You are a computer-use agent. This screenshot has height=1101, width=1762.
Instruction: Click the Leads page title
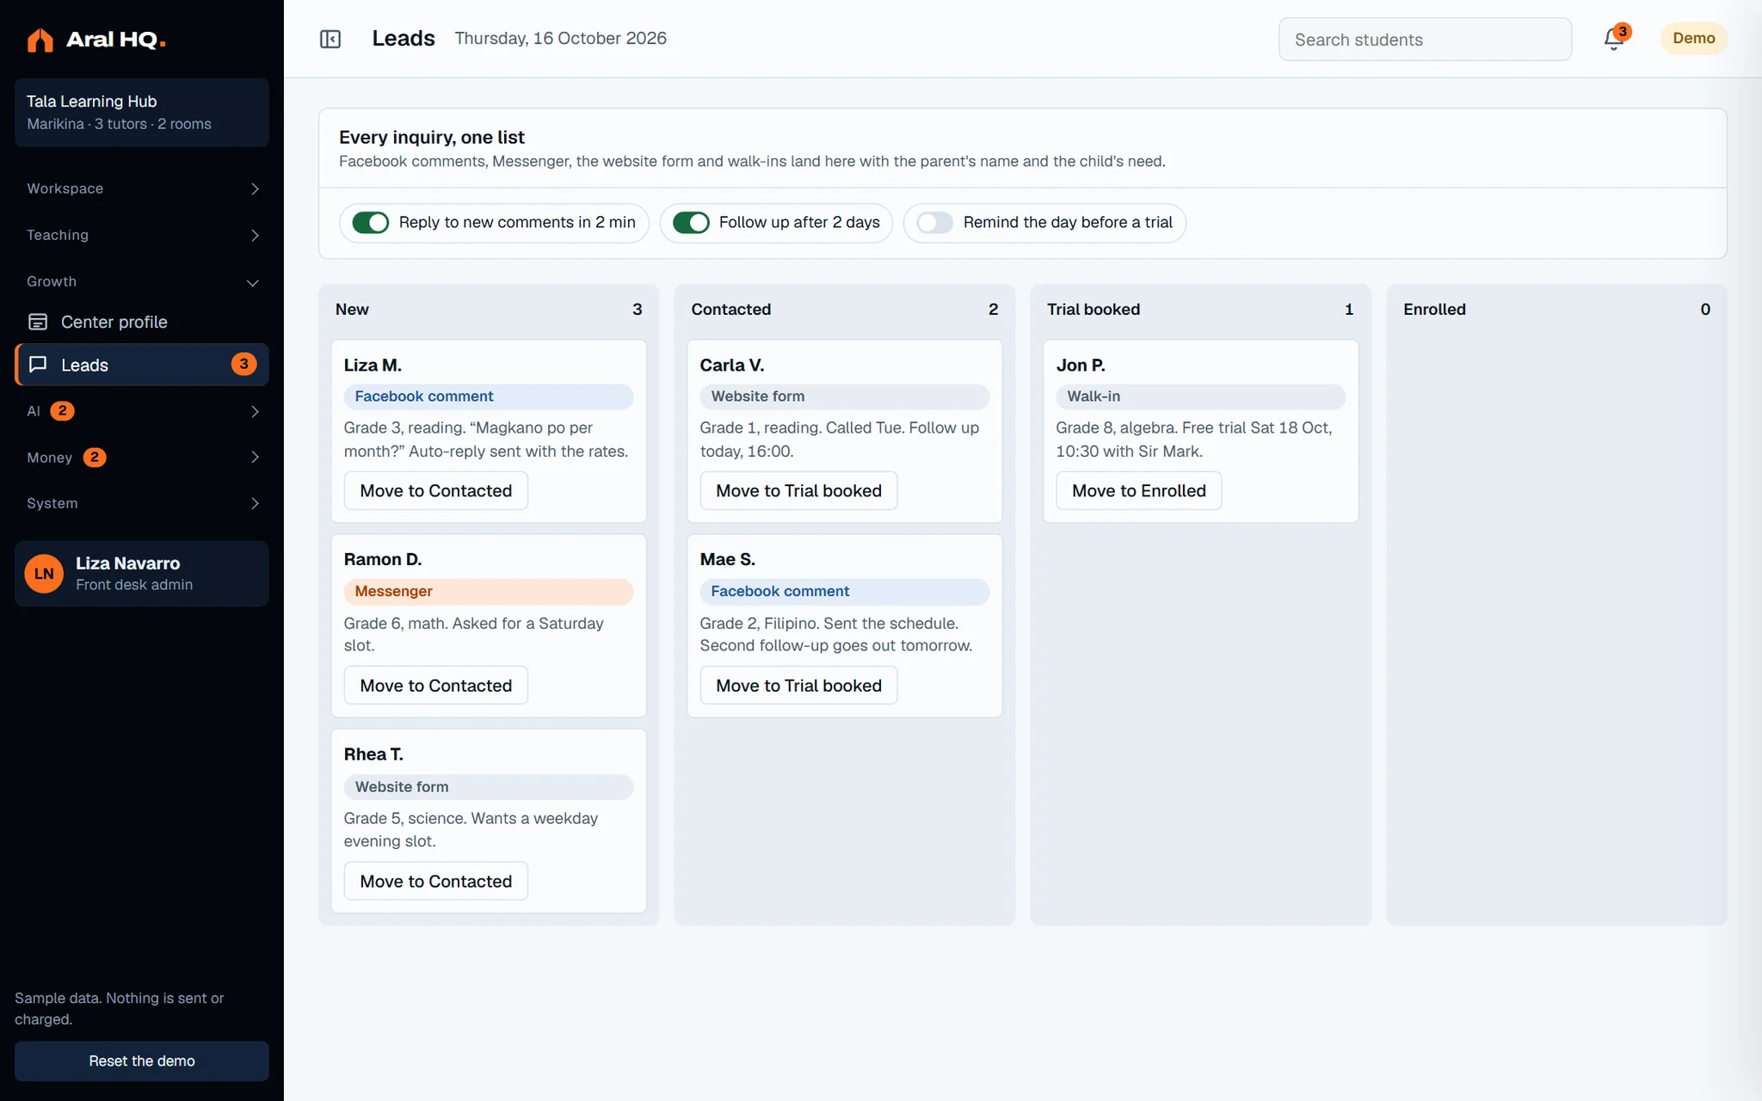(x=404, y=39)
